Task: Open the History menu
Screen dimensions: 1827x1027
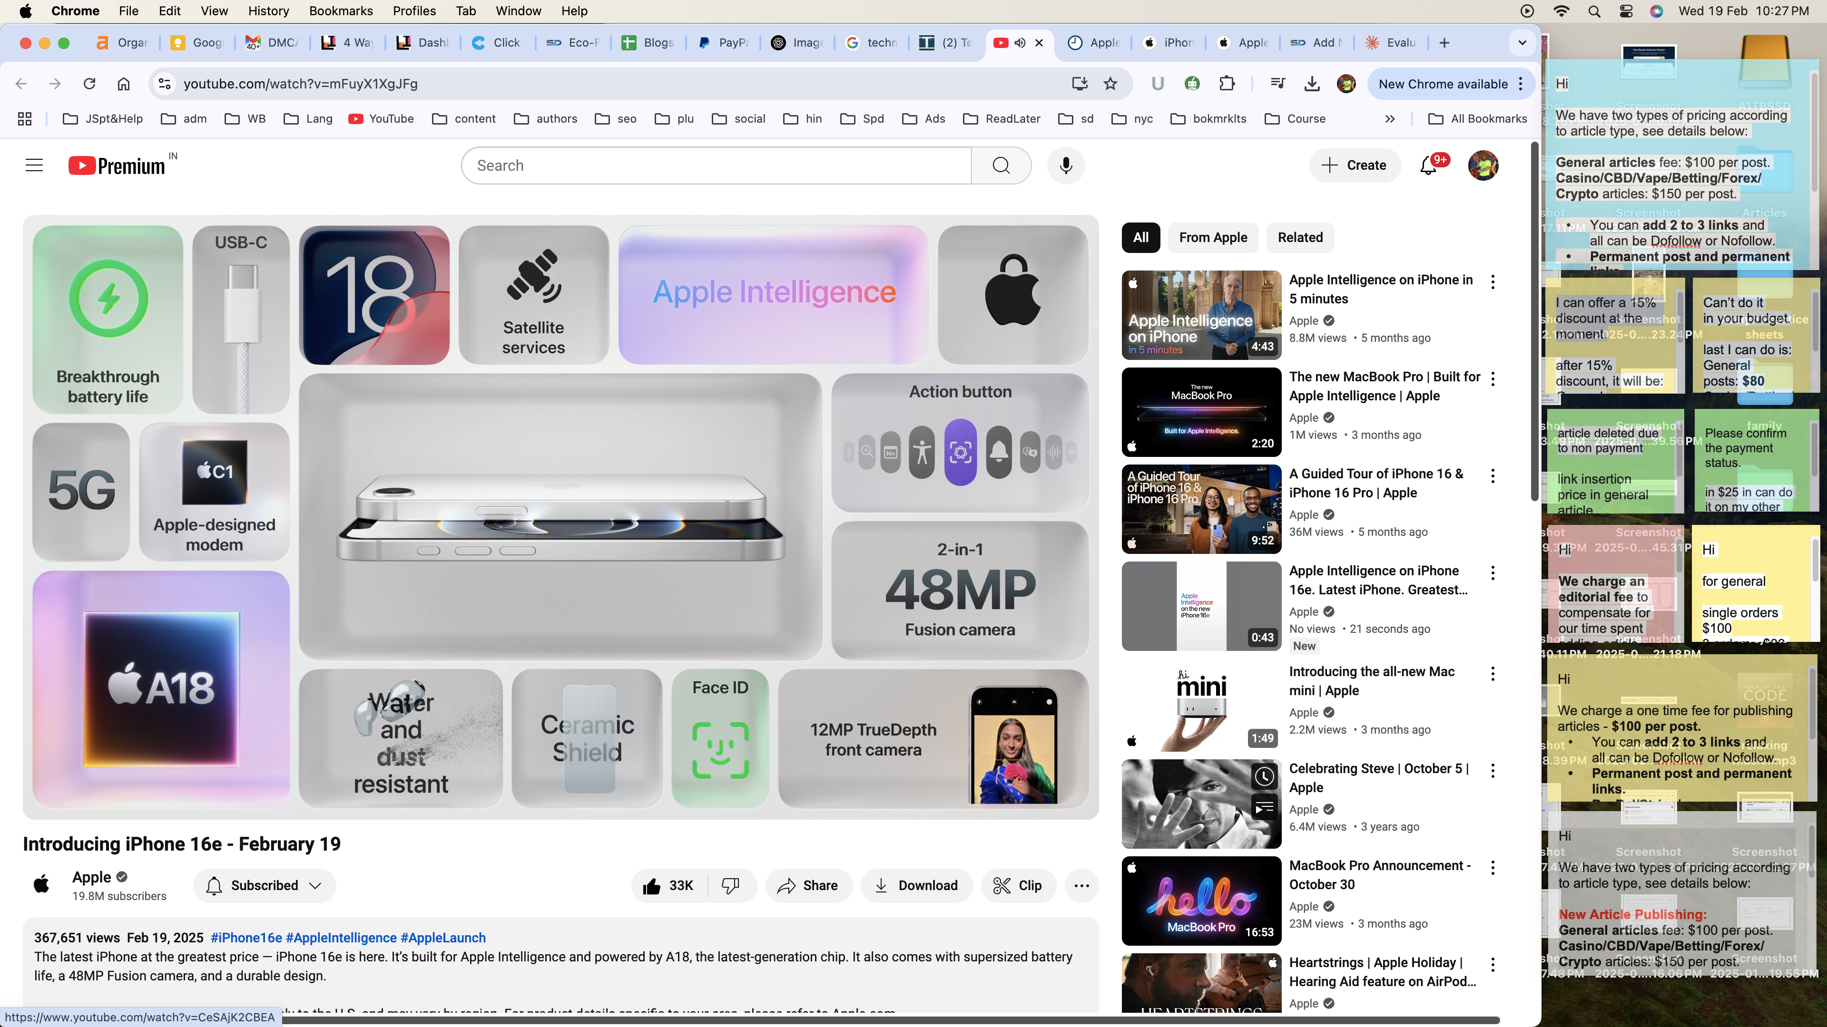Action: (268, 10)
